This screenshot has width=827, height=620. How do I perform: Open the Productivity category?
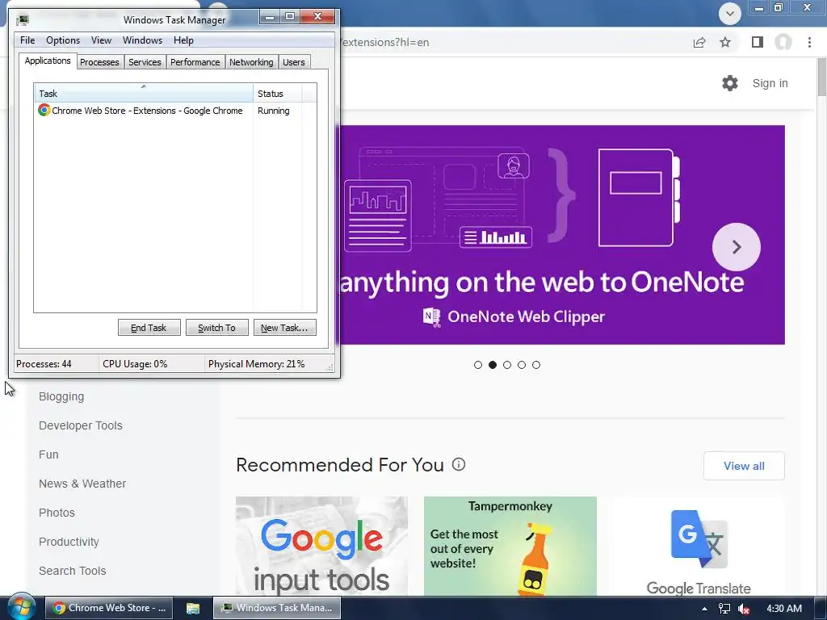tap(69, 542)
